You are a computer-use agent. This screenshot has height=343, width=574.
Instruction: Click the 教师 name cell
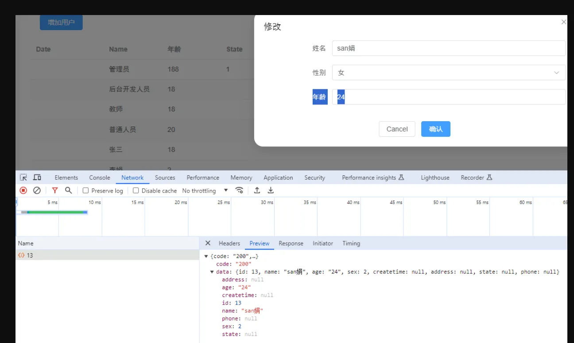coord(116,109)
